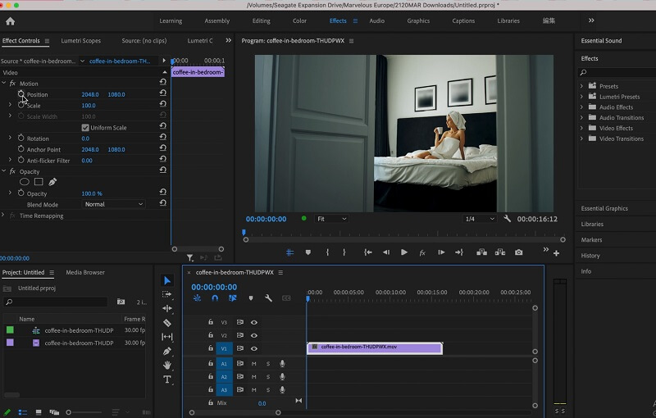656x418 pixels.
Task: Click Program Monitor playhead scrubber
Action: pos(244,233)
